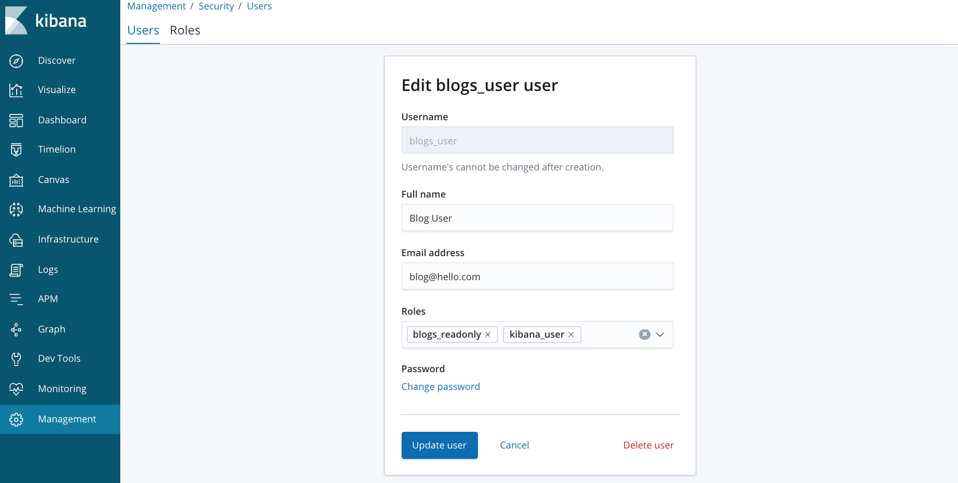Select the Dashboard label in the sidebar
Screen dimensions: 958x483
point(62,120)
